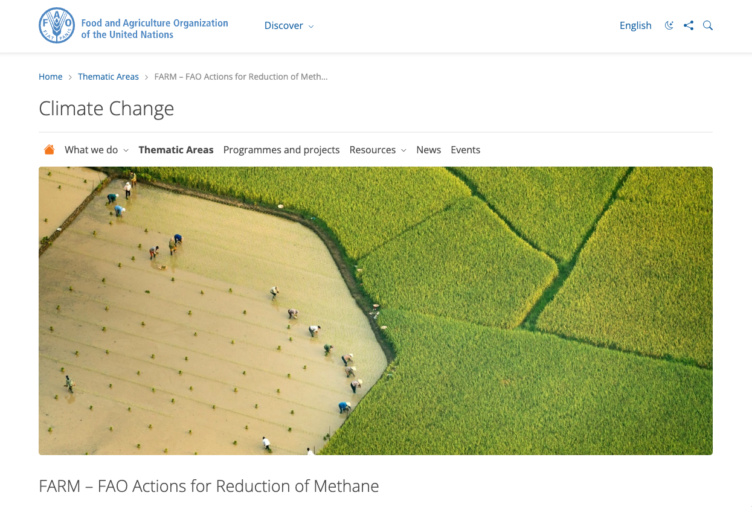
Task: Expand the Discover dropdown menu
Action: point(289,25)
